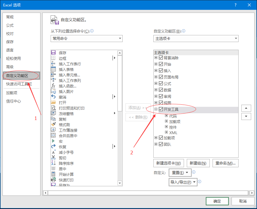257x209 pixels.
Task: Click the move up arrow button
Action: (x=246, y=108)
